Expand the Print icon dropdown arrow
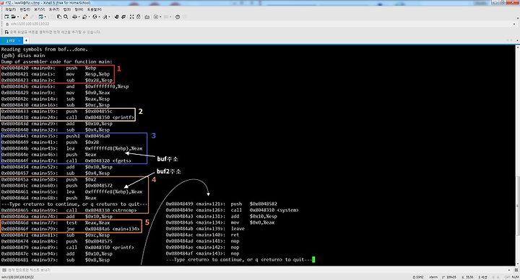The image size is (520, 280). [79, 17]
